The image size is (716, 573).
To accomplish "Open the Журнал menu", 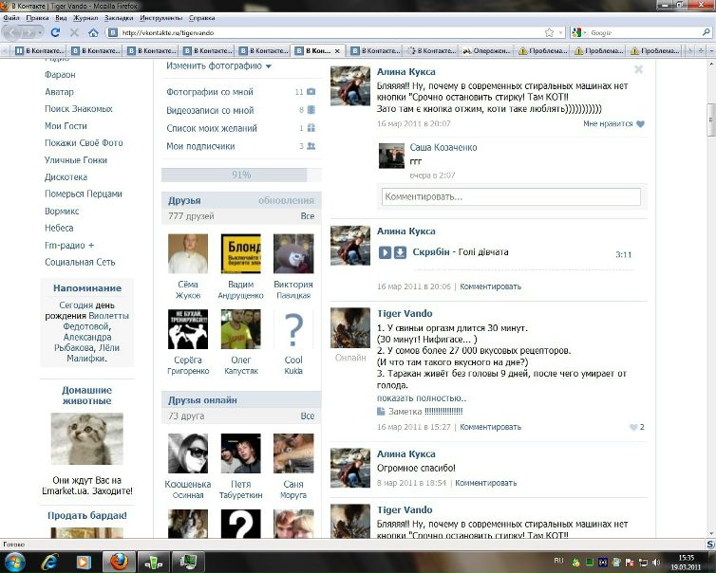I will [85, 18].
